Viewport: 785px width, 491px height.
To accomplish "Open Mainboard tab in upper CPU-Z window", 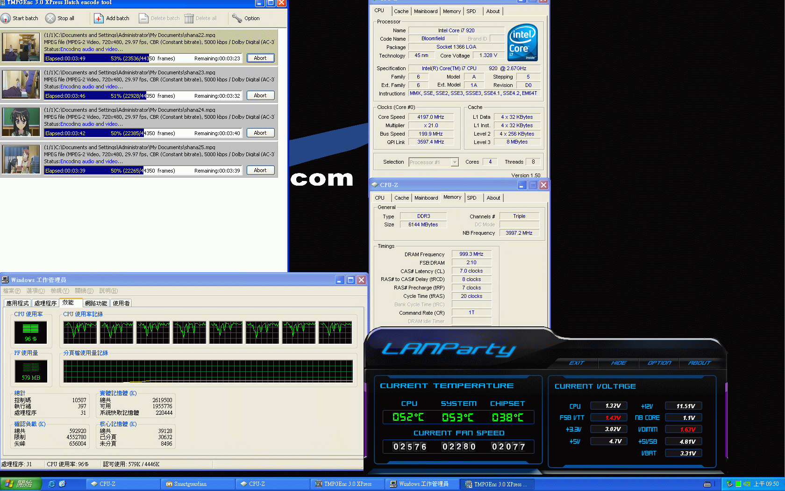I will tap(426, 11).
